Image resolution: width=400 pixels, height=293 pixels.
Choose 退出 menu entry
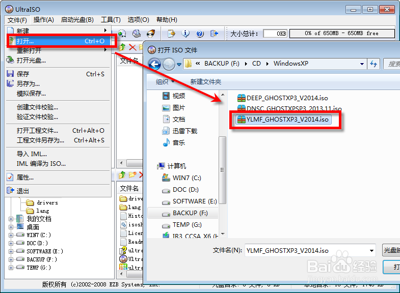(x=58, y=191)
